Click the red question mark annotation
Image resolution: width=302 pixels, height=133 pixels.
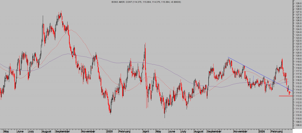click(x=289, y=93)
